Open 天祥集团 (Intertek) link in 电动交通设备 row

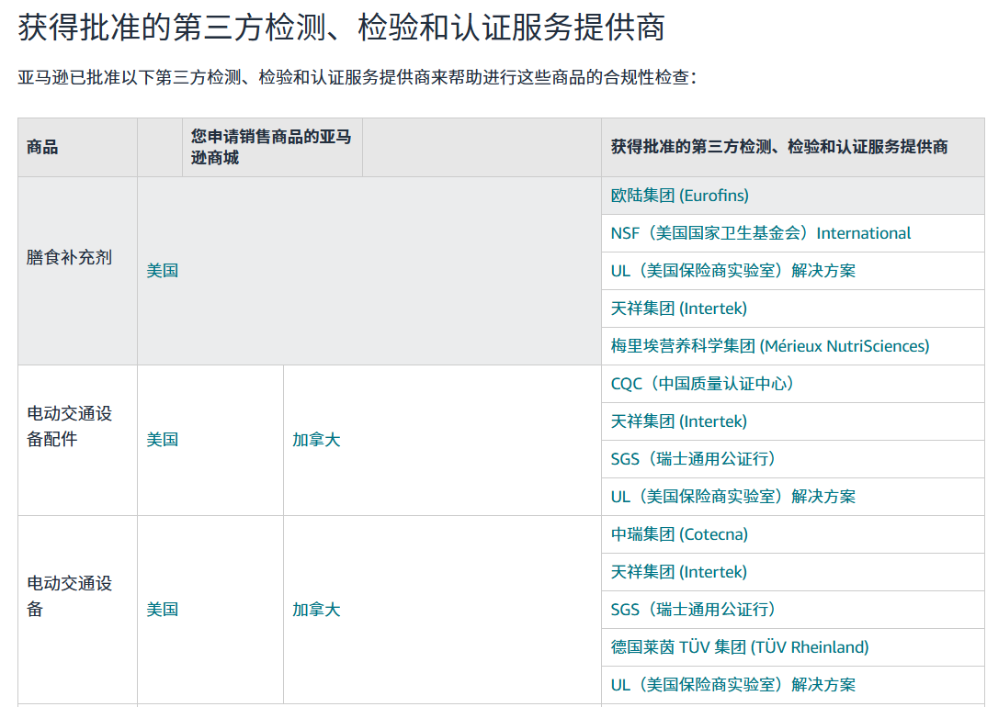[x=678, y=572]
